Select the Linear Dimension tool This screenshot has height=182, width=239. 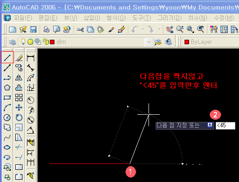31,58
